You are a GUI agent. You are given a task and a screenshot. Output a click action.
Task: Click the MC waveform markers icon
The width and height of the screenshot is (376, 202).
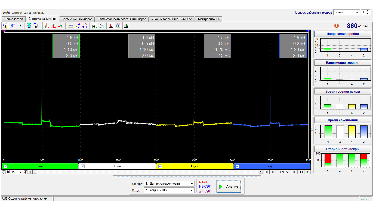pos(94,26)
